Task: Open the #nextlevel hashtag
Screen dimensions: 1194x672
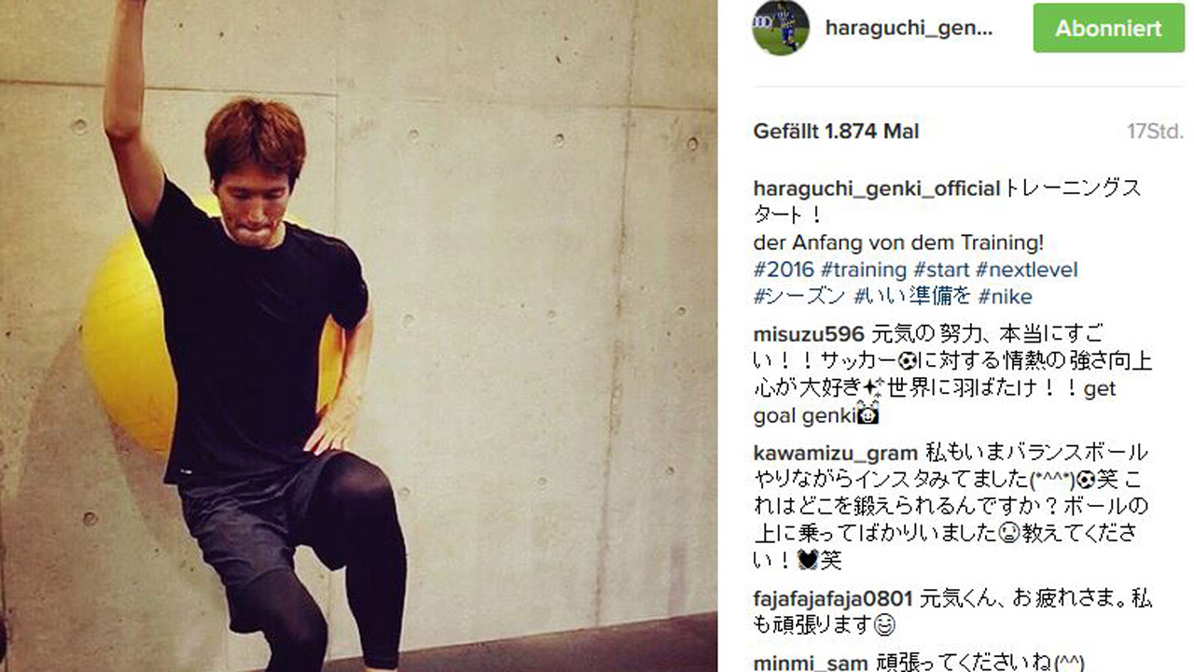Action: coord(1026,270)
